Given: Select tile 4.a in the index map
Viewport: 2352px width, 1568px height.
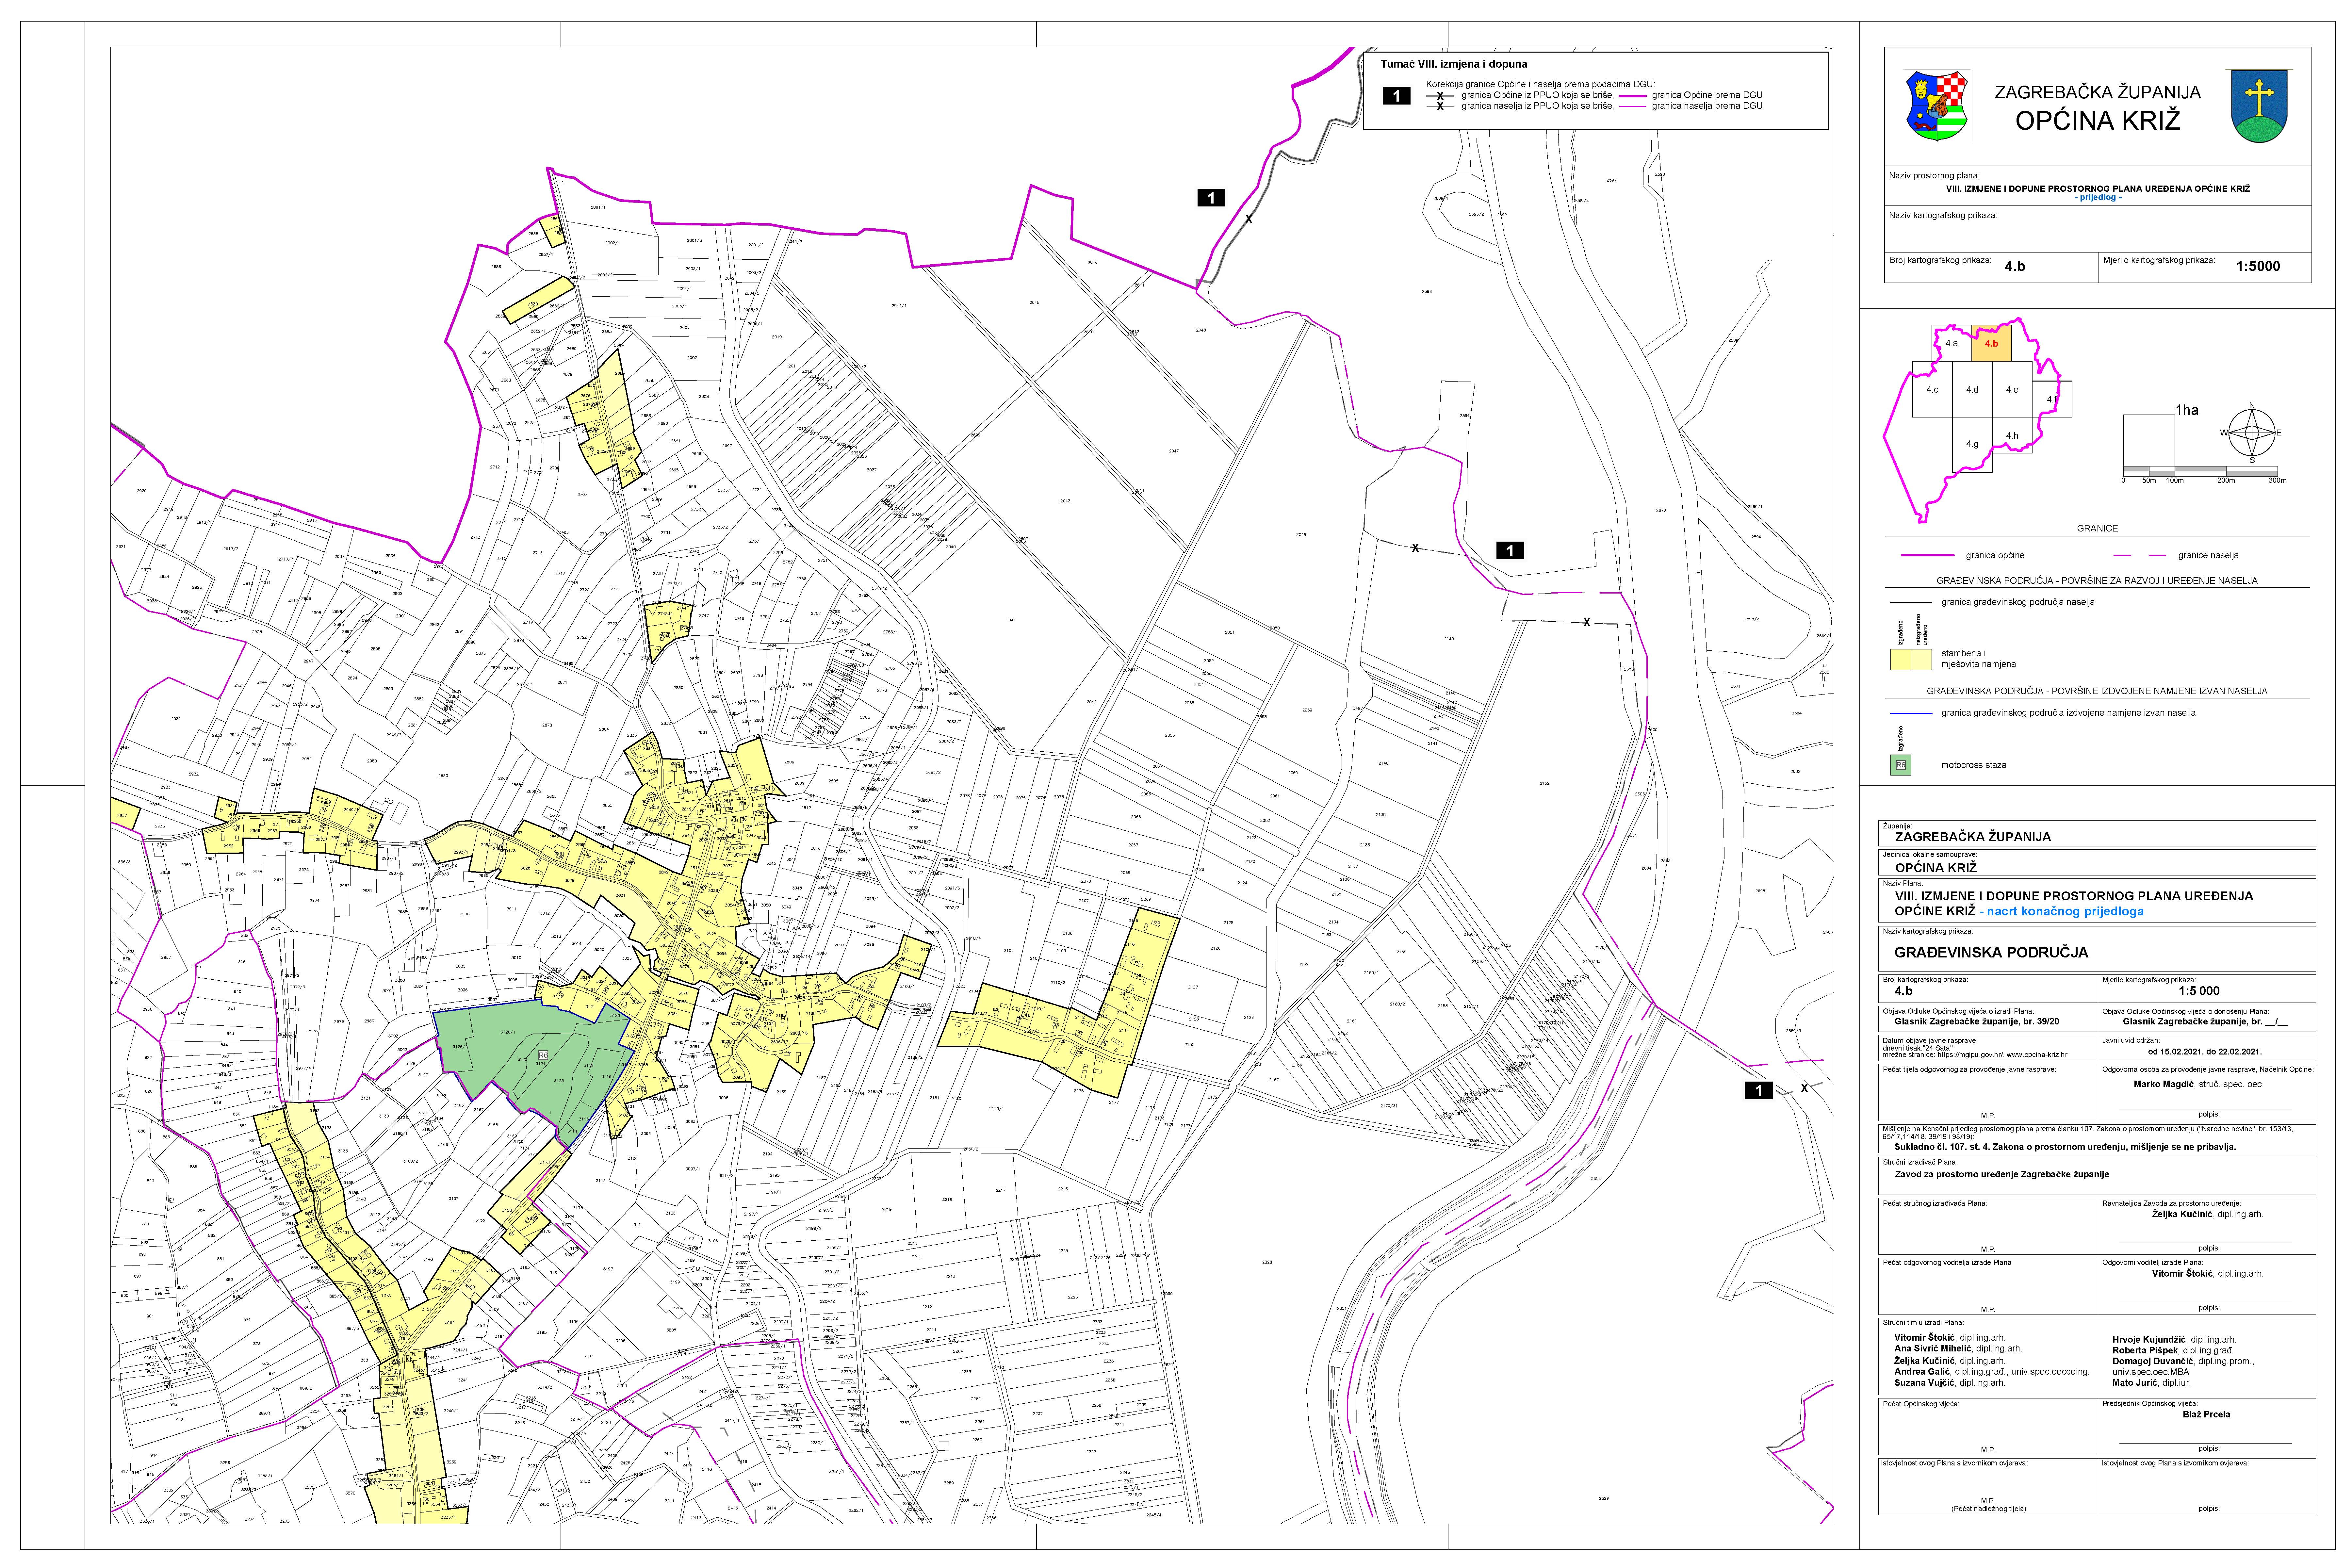Looking at the screenshot, I should pyautogui.click(x=1952, y=343).
